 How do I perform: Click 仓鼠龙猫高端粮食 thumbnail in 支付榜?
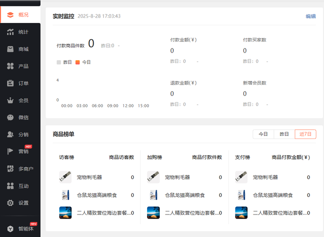[241, 195]
